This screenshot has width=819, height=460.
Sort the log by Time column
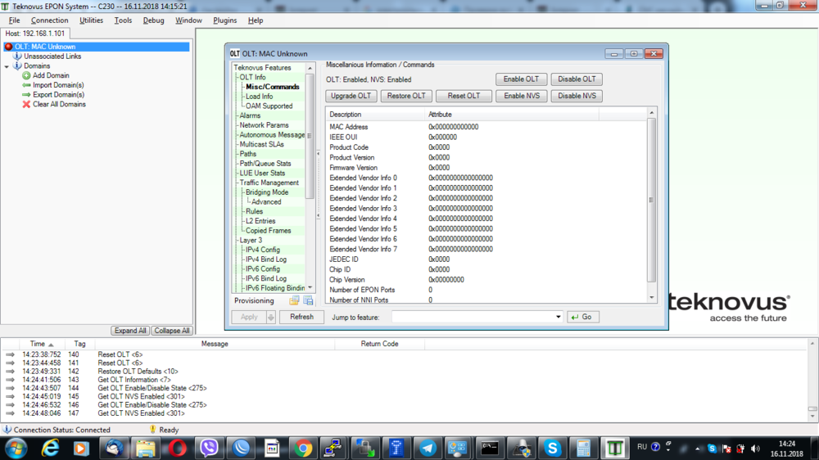38,344
